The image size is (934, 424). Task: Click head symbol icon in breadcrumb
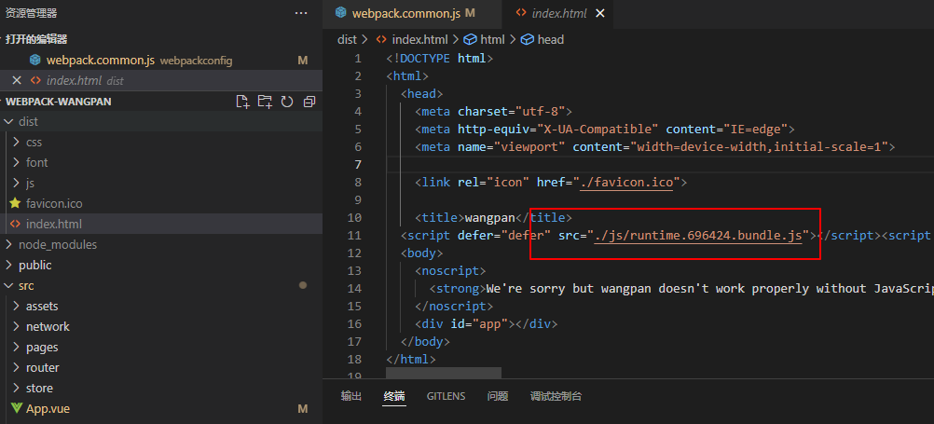pyautogui.click(x=528, y=40)
